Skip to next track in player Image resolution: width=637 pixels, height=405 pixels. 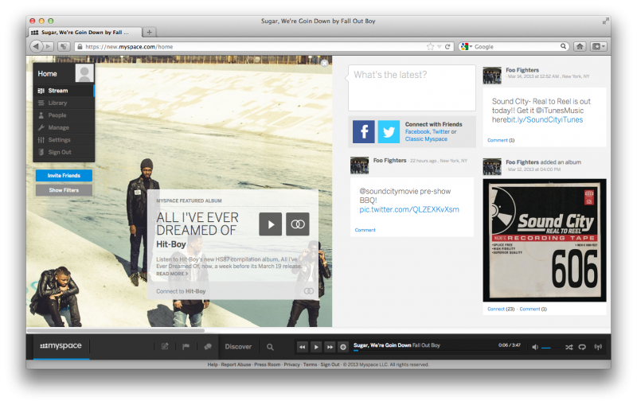point(330,347)
